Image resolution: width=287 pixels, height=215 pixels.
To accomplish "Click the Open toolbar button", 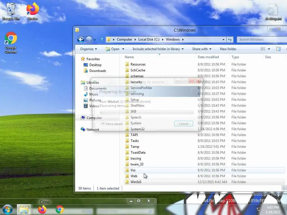I will pos(113,49).
